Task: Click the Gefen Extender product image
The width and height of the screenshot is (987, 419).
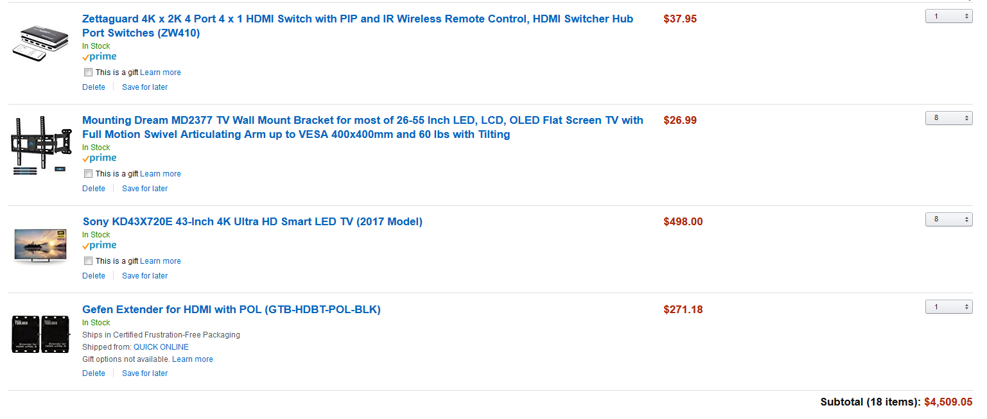Action: 41,334
